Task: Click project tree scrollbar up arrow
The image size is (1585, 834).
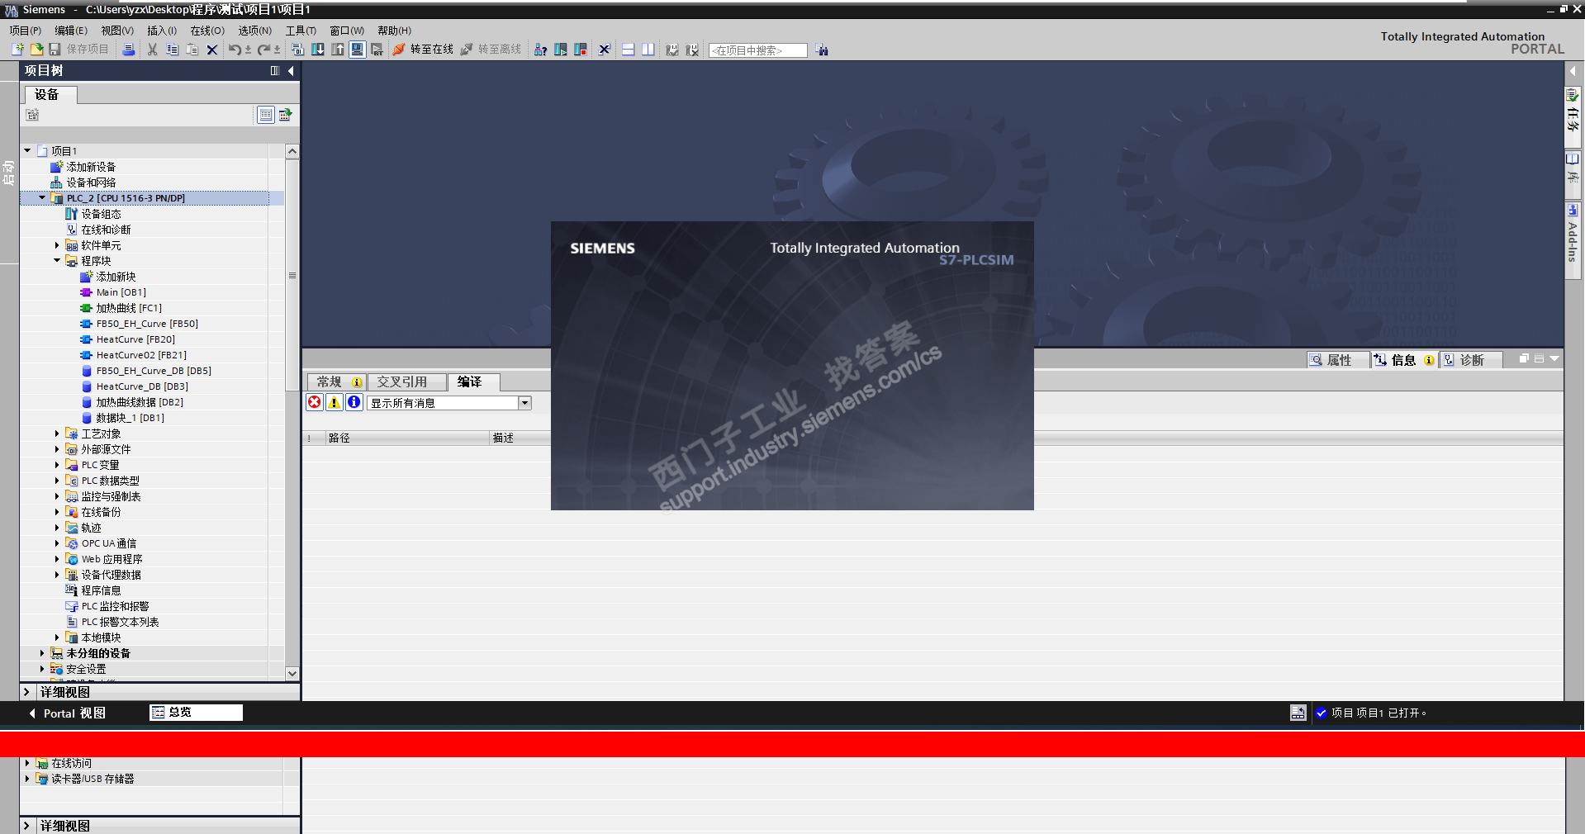Action: 292,151
